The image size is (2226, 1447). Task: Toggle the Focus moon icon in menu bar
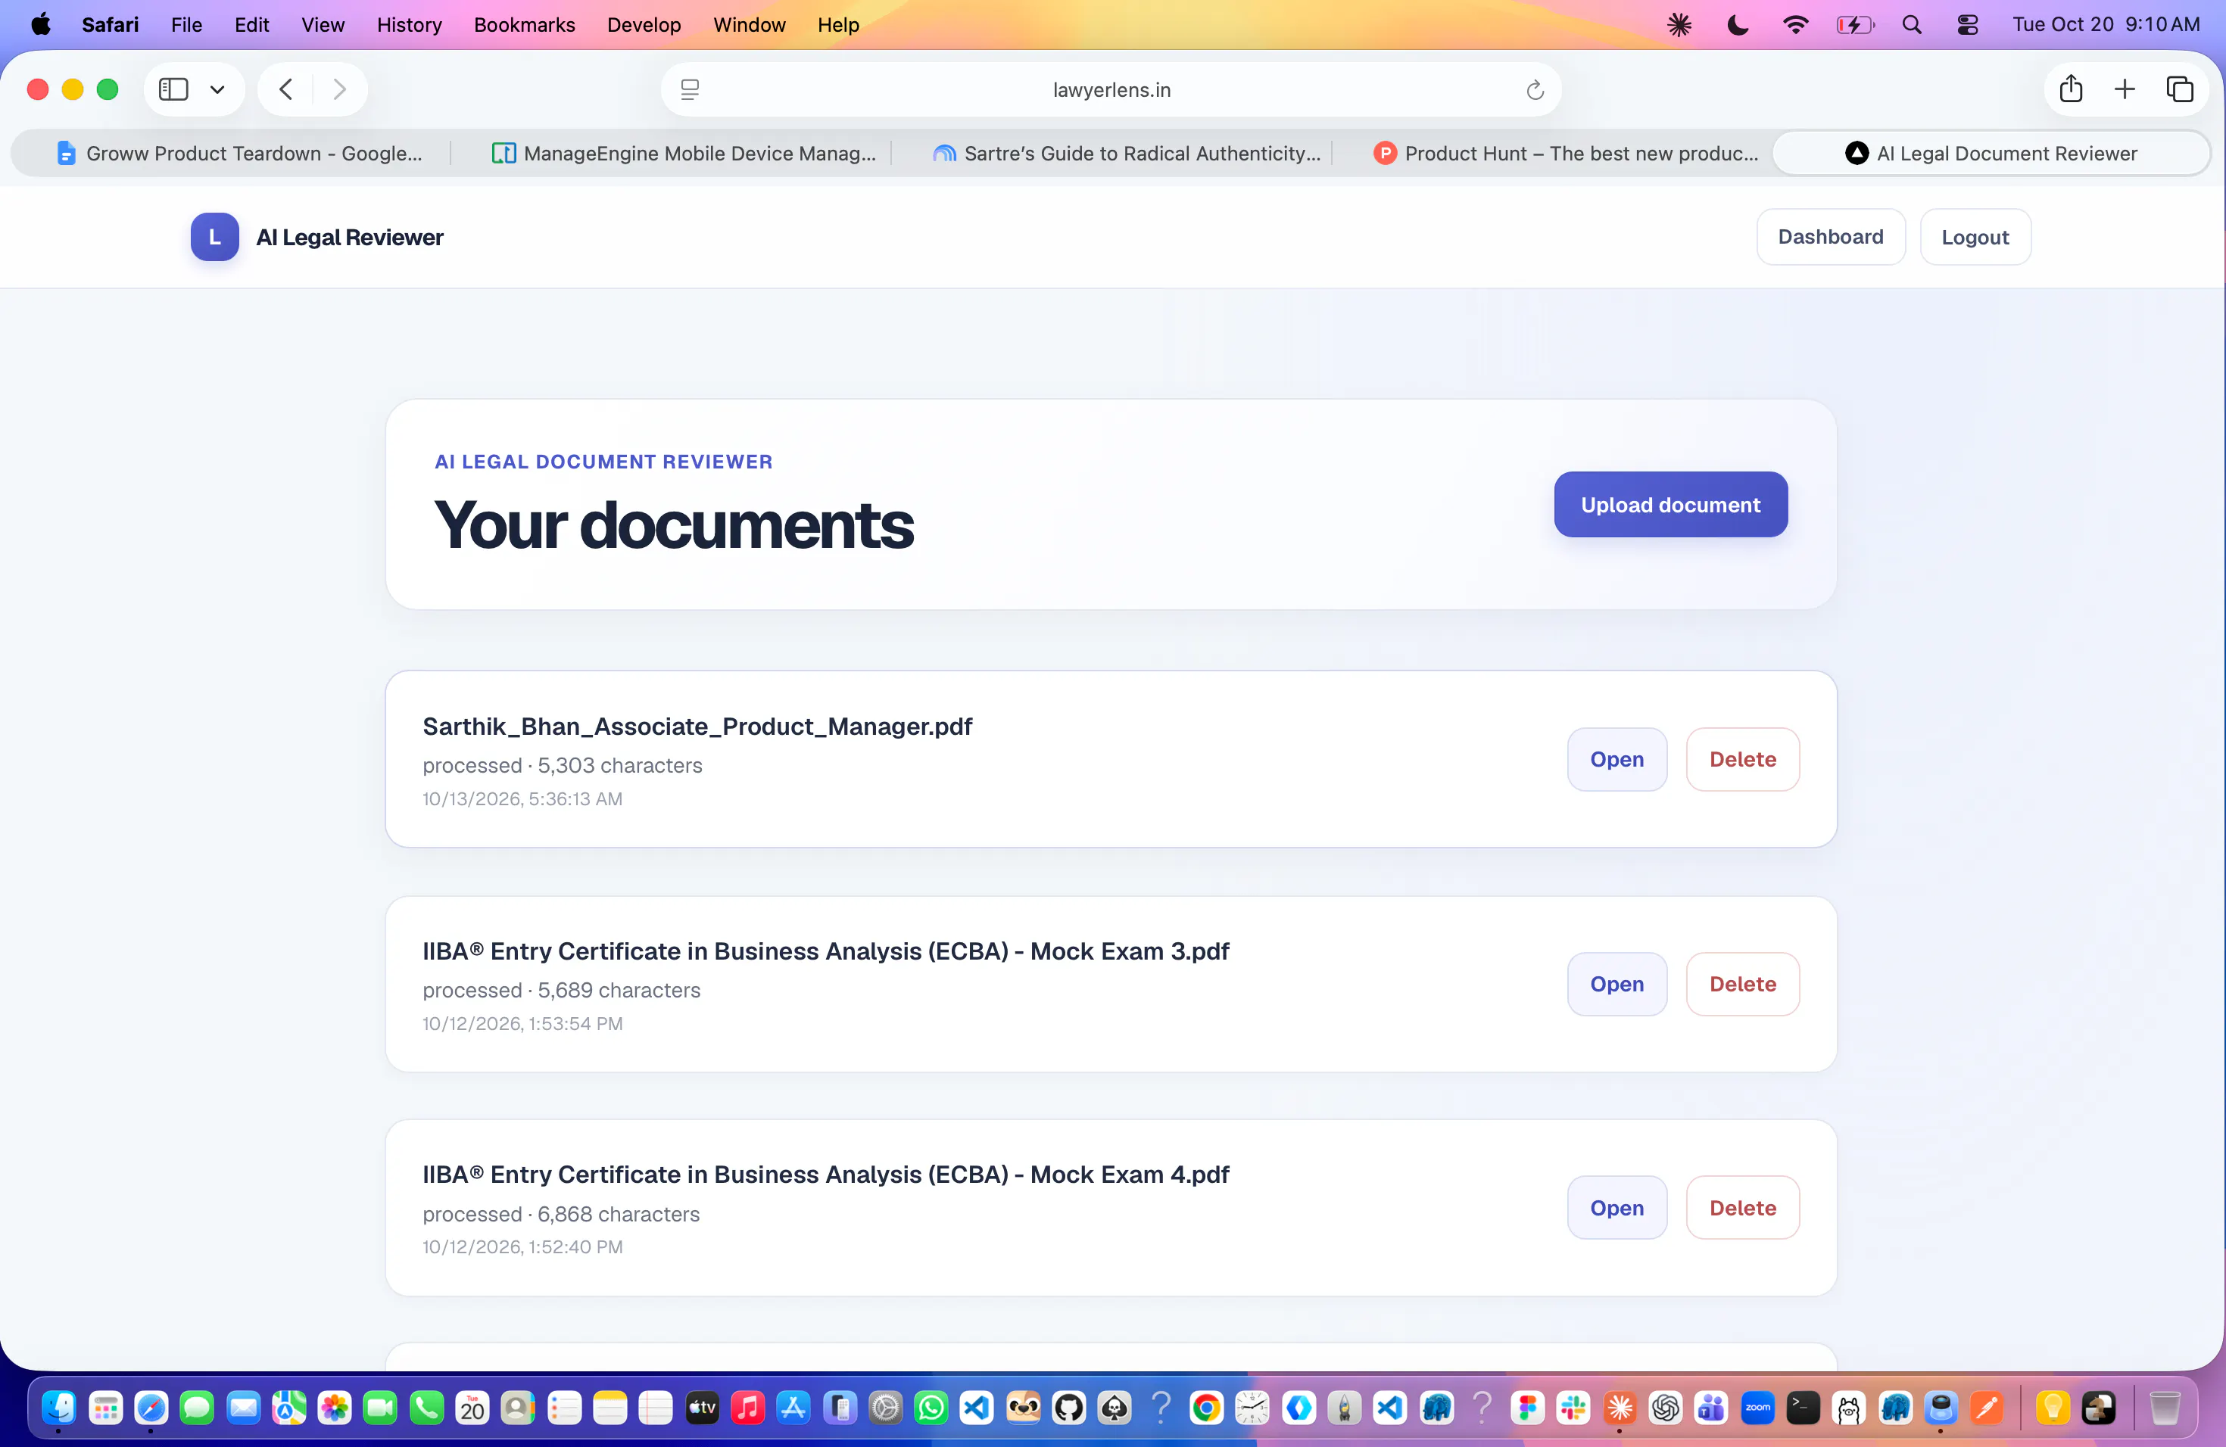point(1738,24)
